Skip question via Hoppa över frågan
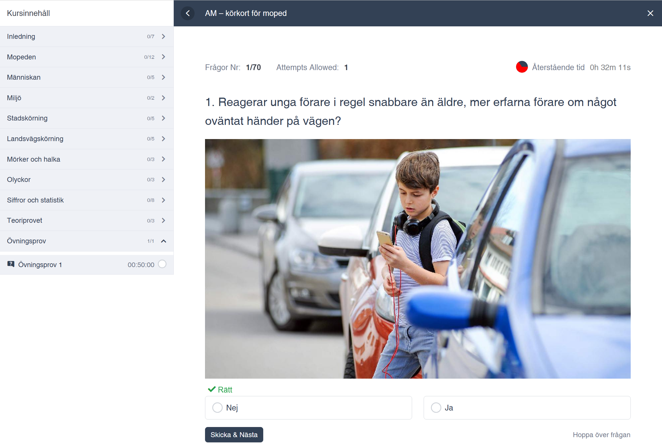Viewport: 662px width, 447px height. pos(601,435)
